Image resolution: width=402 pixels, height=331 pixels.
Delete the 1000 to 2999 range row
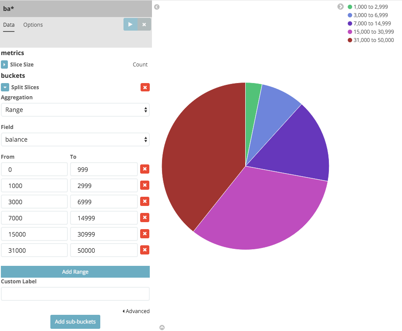coord(145,185)
